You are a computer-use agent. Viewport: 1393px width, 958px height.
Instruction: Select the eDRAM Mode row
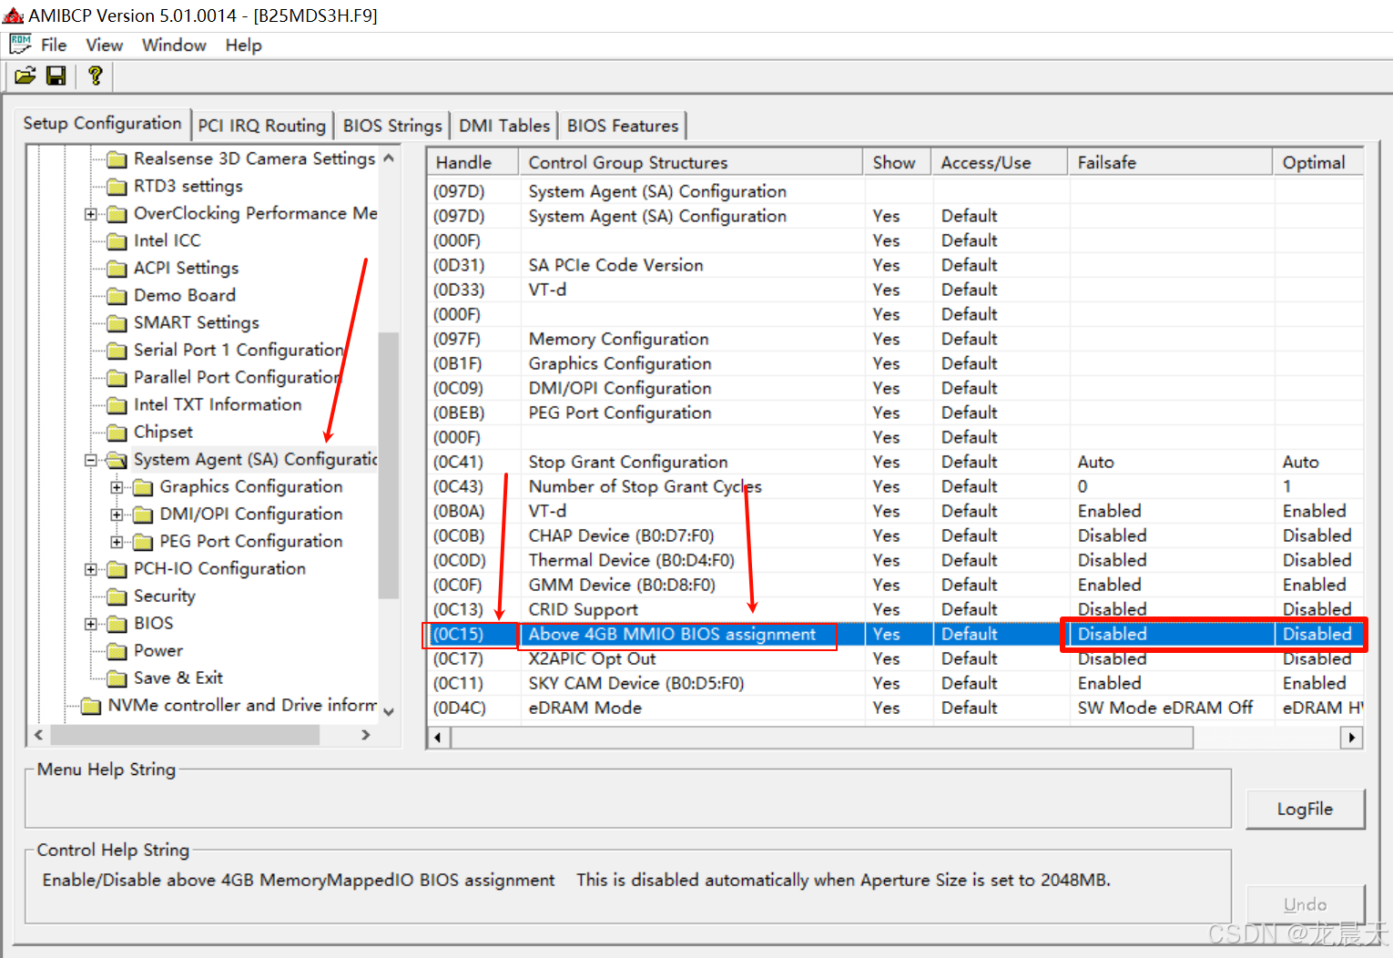point(895,708)
